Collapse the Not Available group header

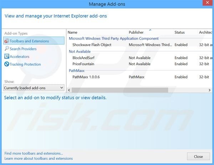(80, 52)
